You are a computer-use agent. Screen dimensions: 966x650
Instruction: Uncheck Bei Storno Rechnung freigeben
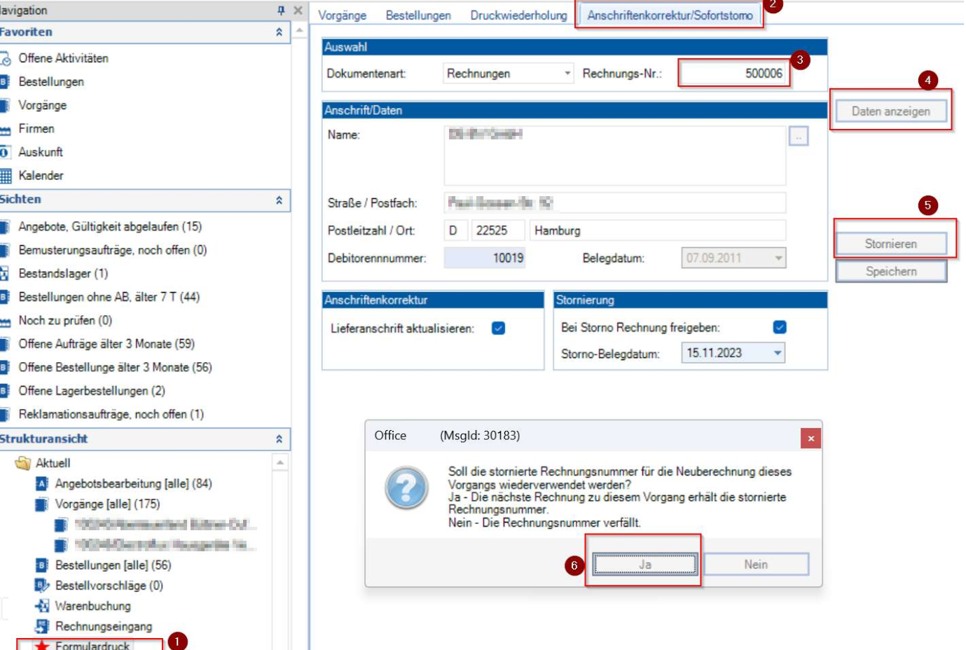(x=779, y=327)
